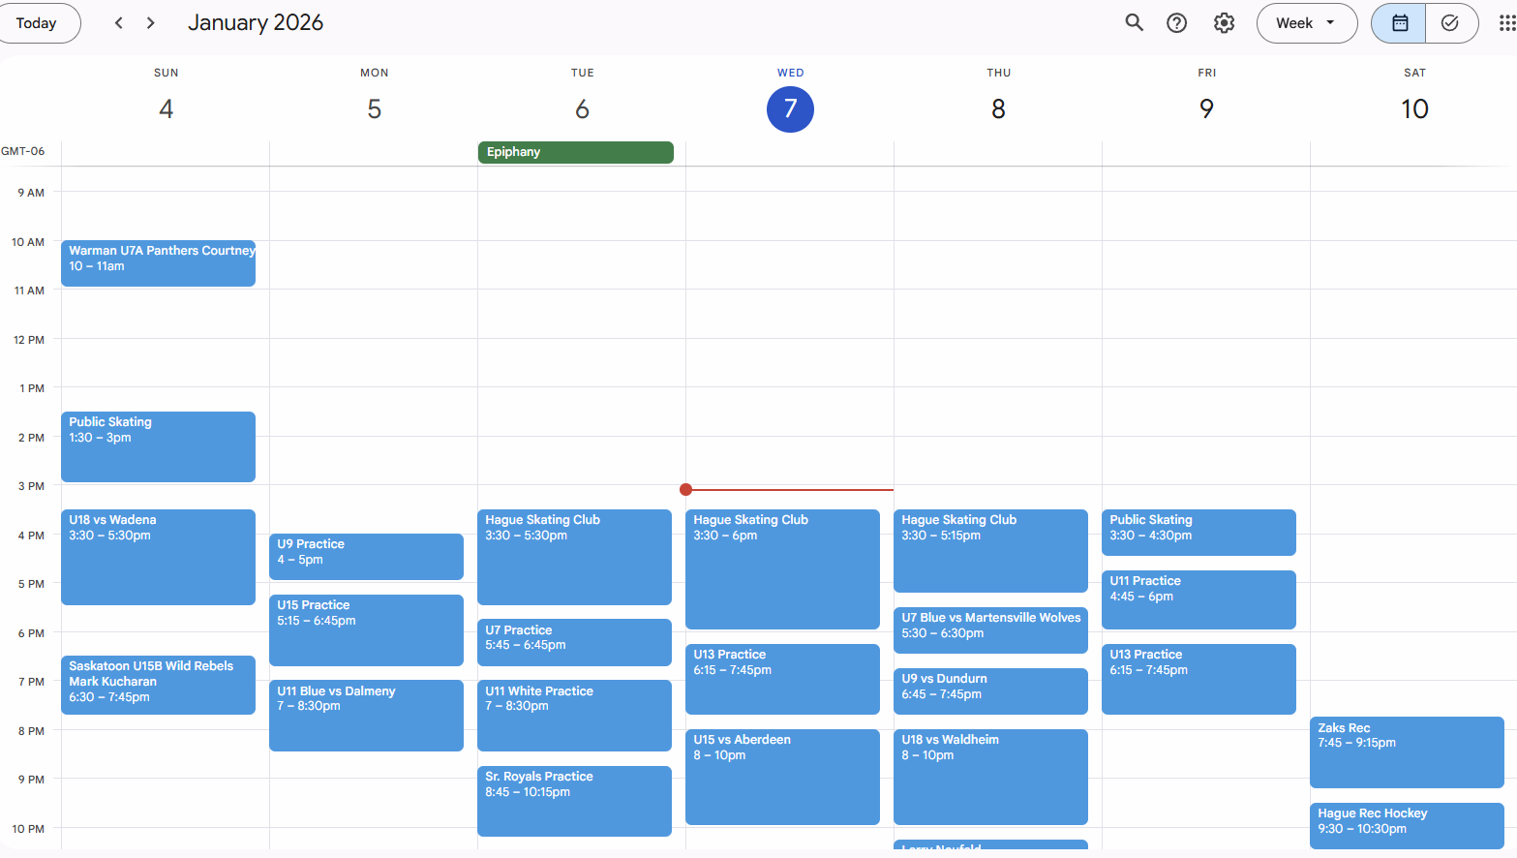This screenshot has width=1517, height=858.
Task: Open the Sr. Royals Practice event
Action: pyautogui.click(x=574, y=801)
